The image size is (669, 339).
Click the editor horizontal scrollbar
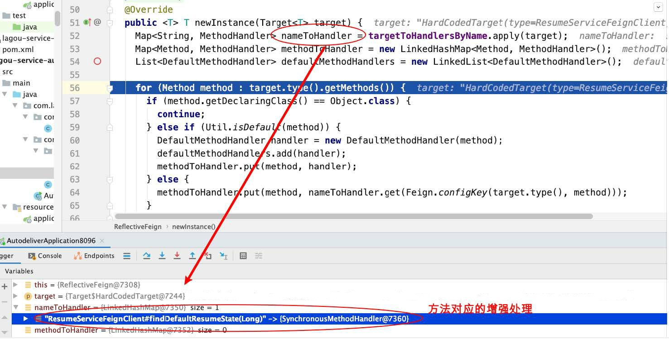[353, 216]
